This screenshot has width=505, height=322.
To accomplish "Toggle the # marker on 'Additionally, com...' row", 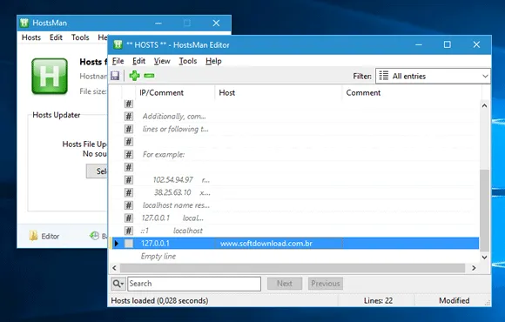I will click(129, 117).
